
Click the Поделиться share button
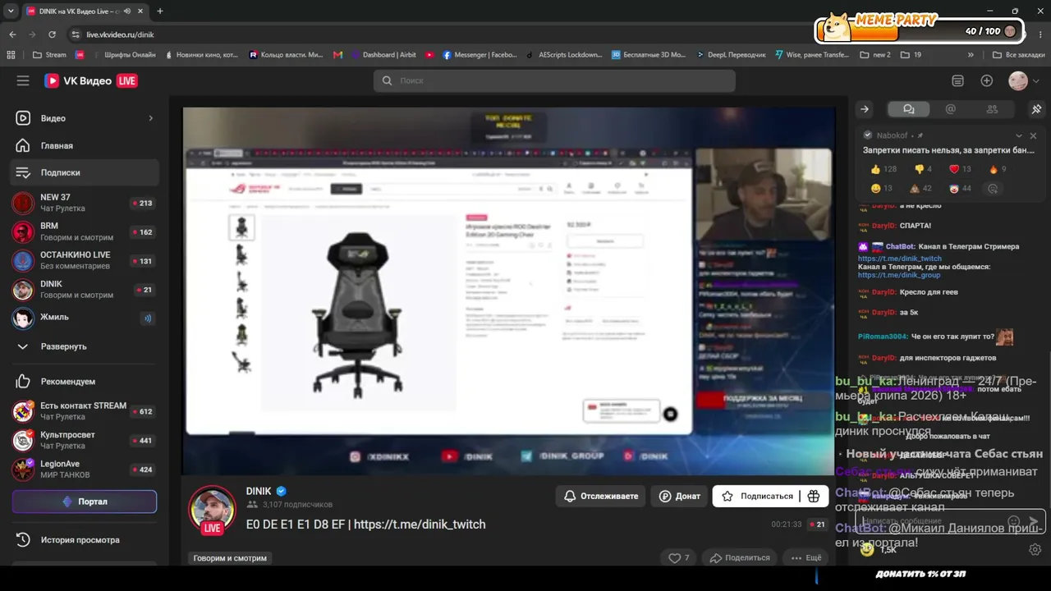(740, 558)
